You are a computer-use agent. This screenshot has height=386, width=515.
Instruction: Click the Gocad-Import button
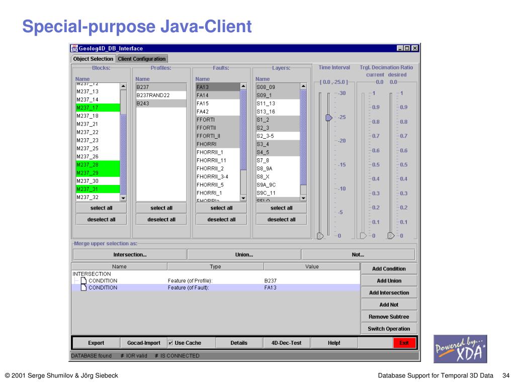point(143,343)
